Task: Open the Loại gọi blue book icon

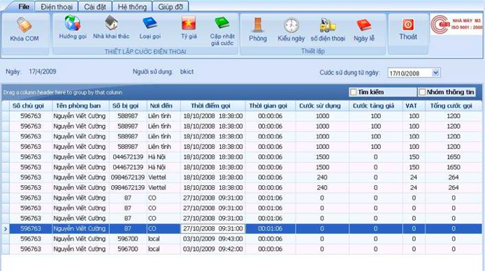Action: (x=150, y=23)
